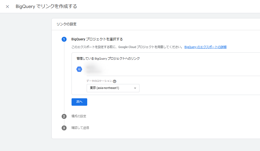Image resolution: width=260 pixels, height=151 pixels.
Task: Select step 1 circle in the stepper
Action: click(x=64, y=39)
